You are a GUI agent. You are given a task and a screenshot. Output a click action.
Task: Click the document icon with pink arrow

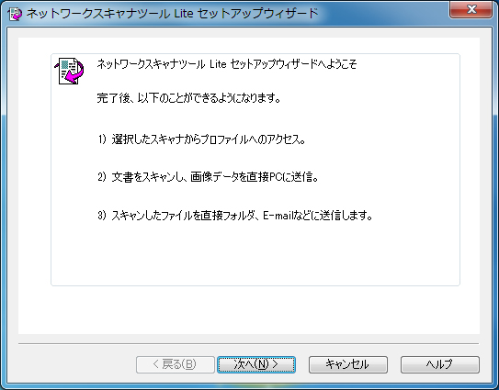pyautogui.click(x=69, y=71)
